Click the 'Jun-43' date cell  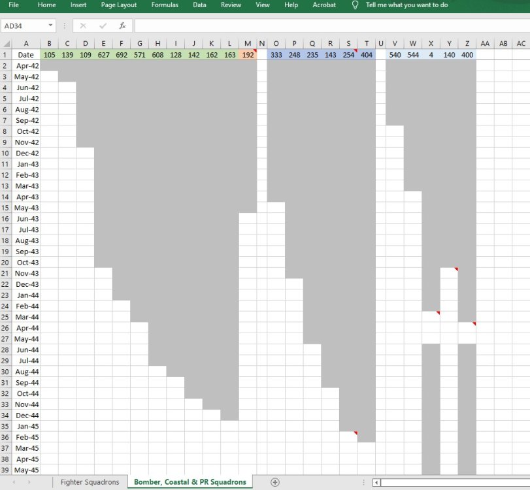point(25,219)
